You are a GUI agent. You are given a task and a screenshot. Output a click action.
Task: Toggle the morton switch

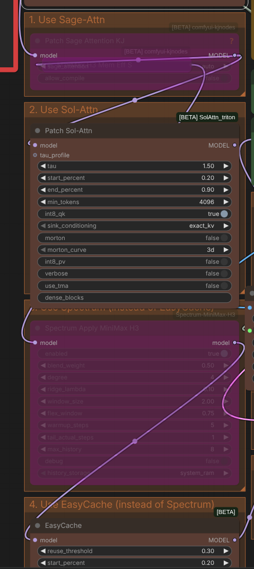tap(224, 237)
